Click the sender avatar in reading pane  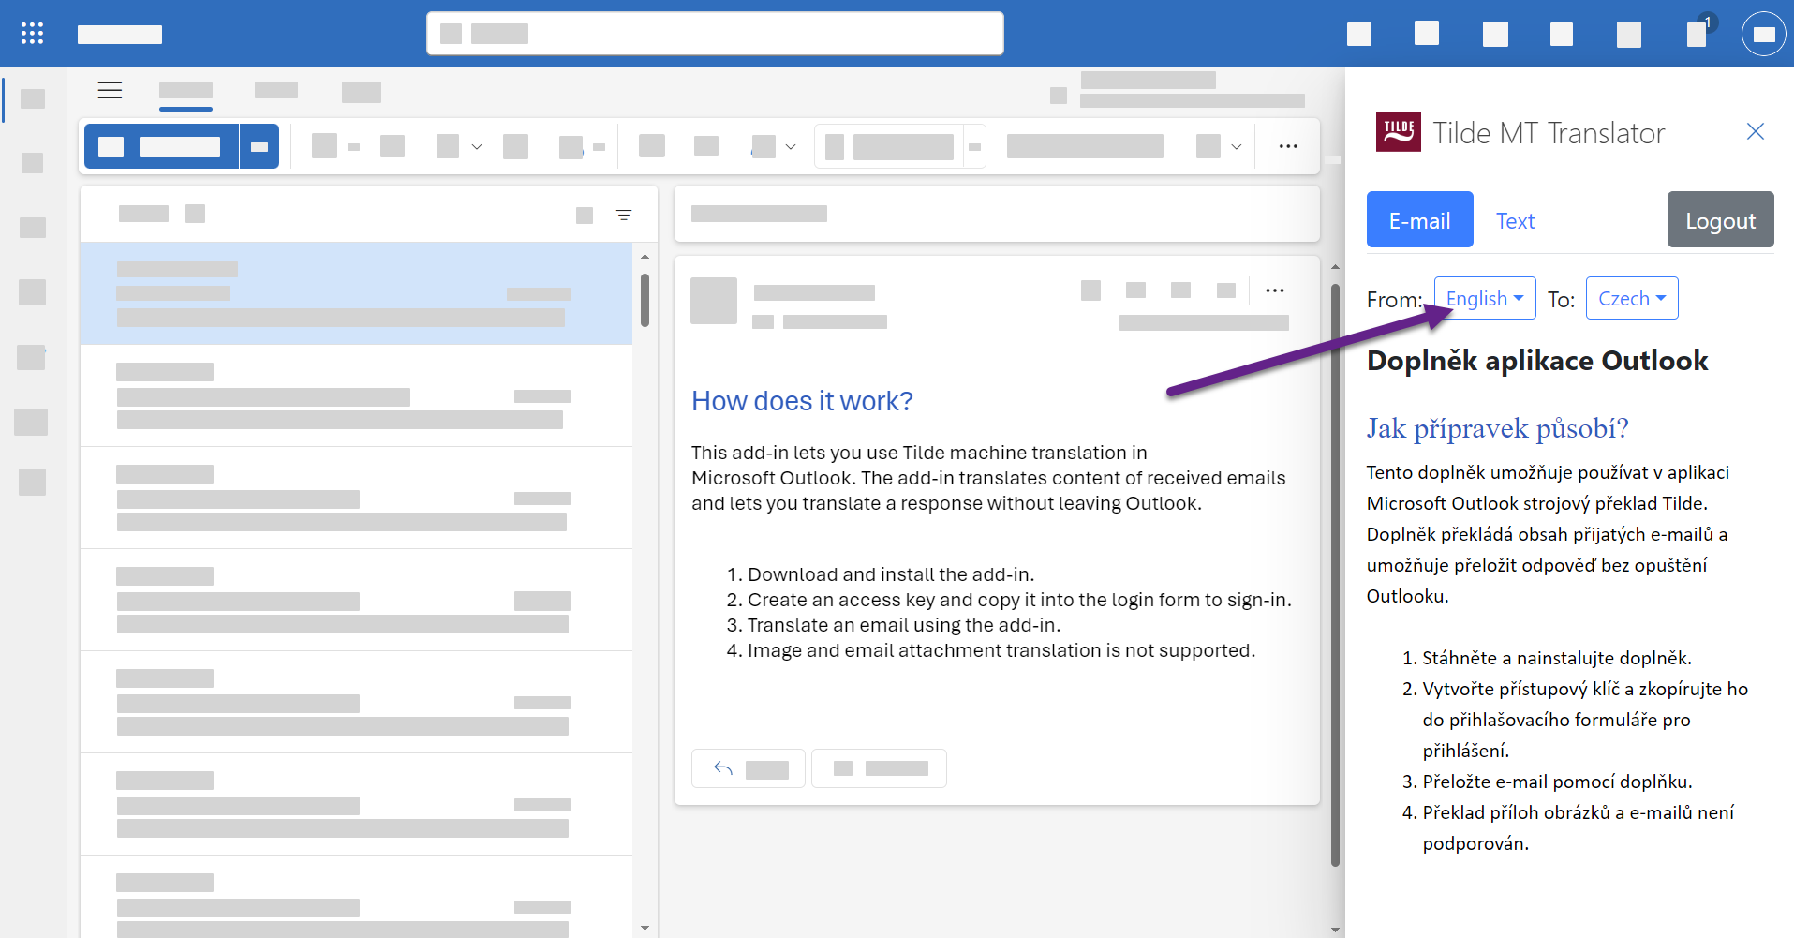pyautogui.click(x=714, y=301)
